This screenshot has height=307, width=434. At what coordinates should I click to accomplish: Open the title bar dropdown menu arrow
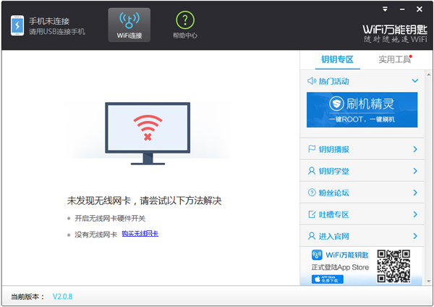(384, 9)
